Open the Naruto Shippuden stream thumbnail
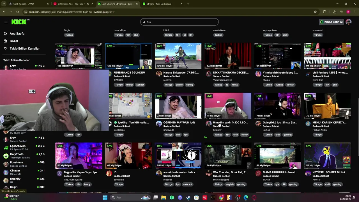 (178, 56)
